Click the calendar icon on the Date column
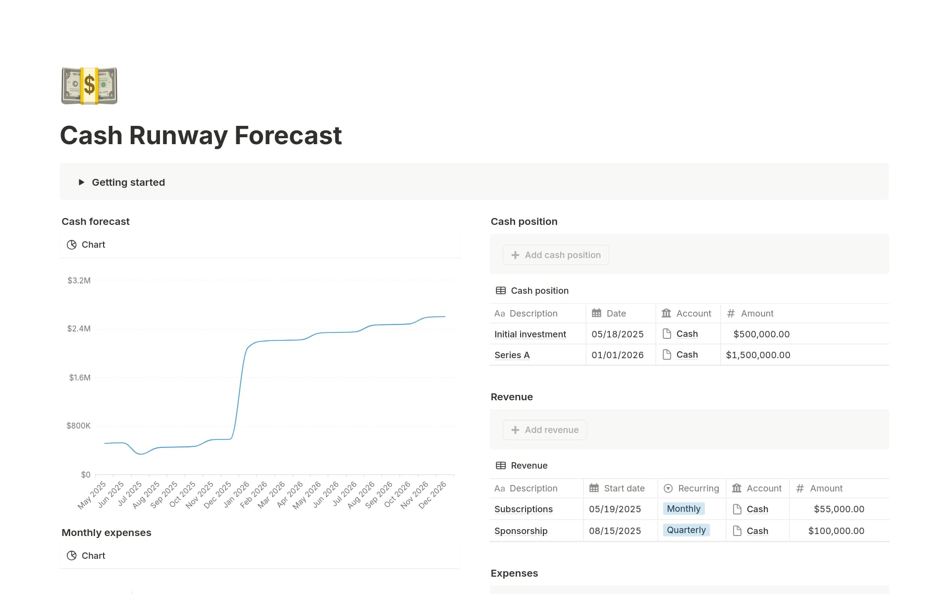 pyautogui.click(x=596, y=313)
